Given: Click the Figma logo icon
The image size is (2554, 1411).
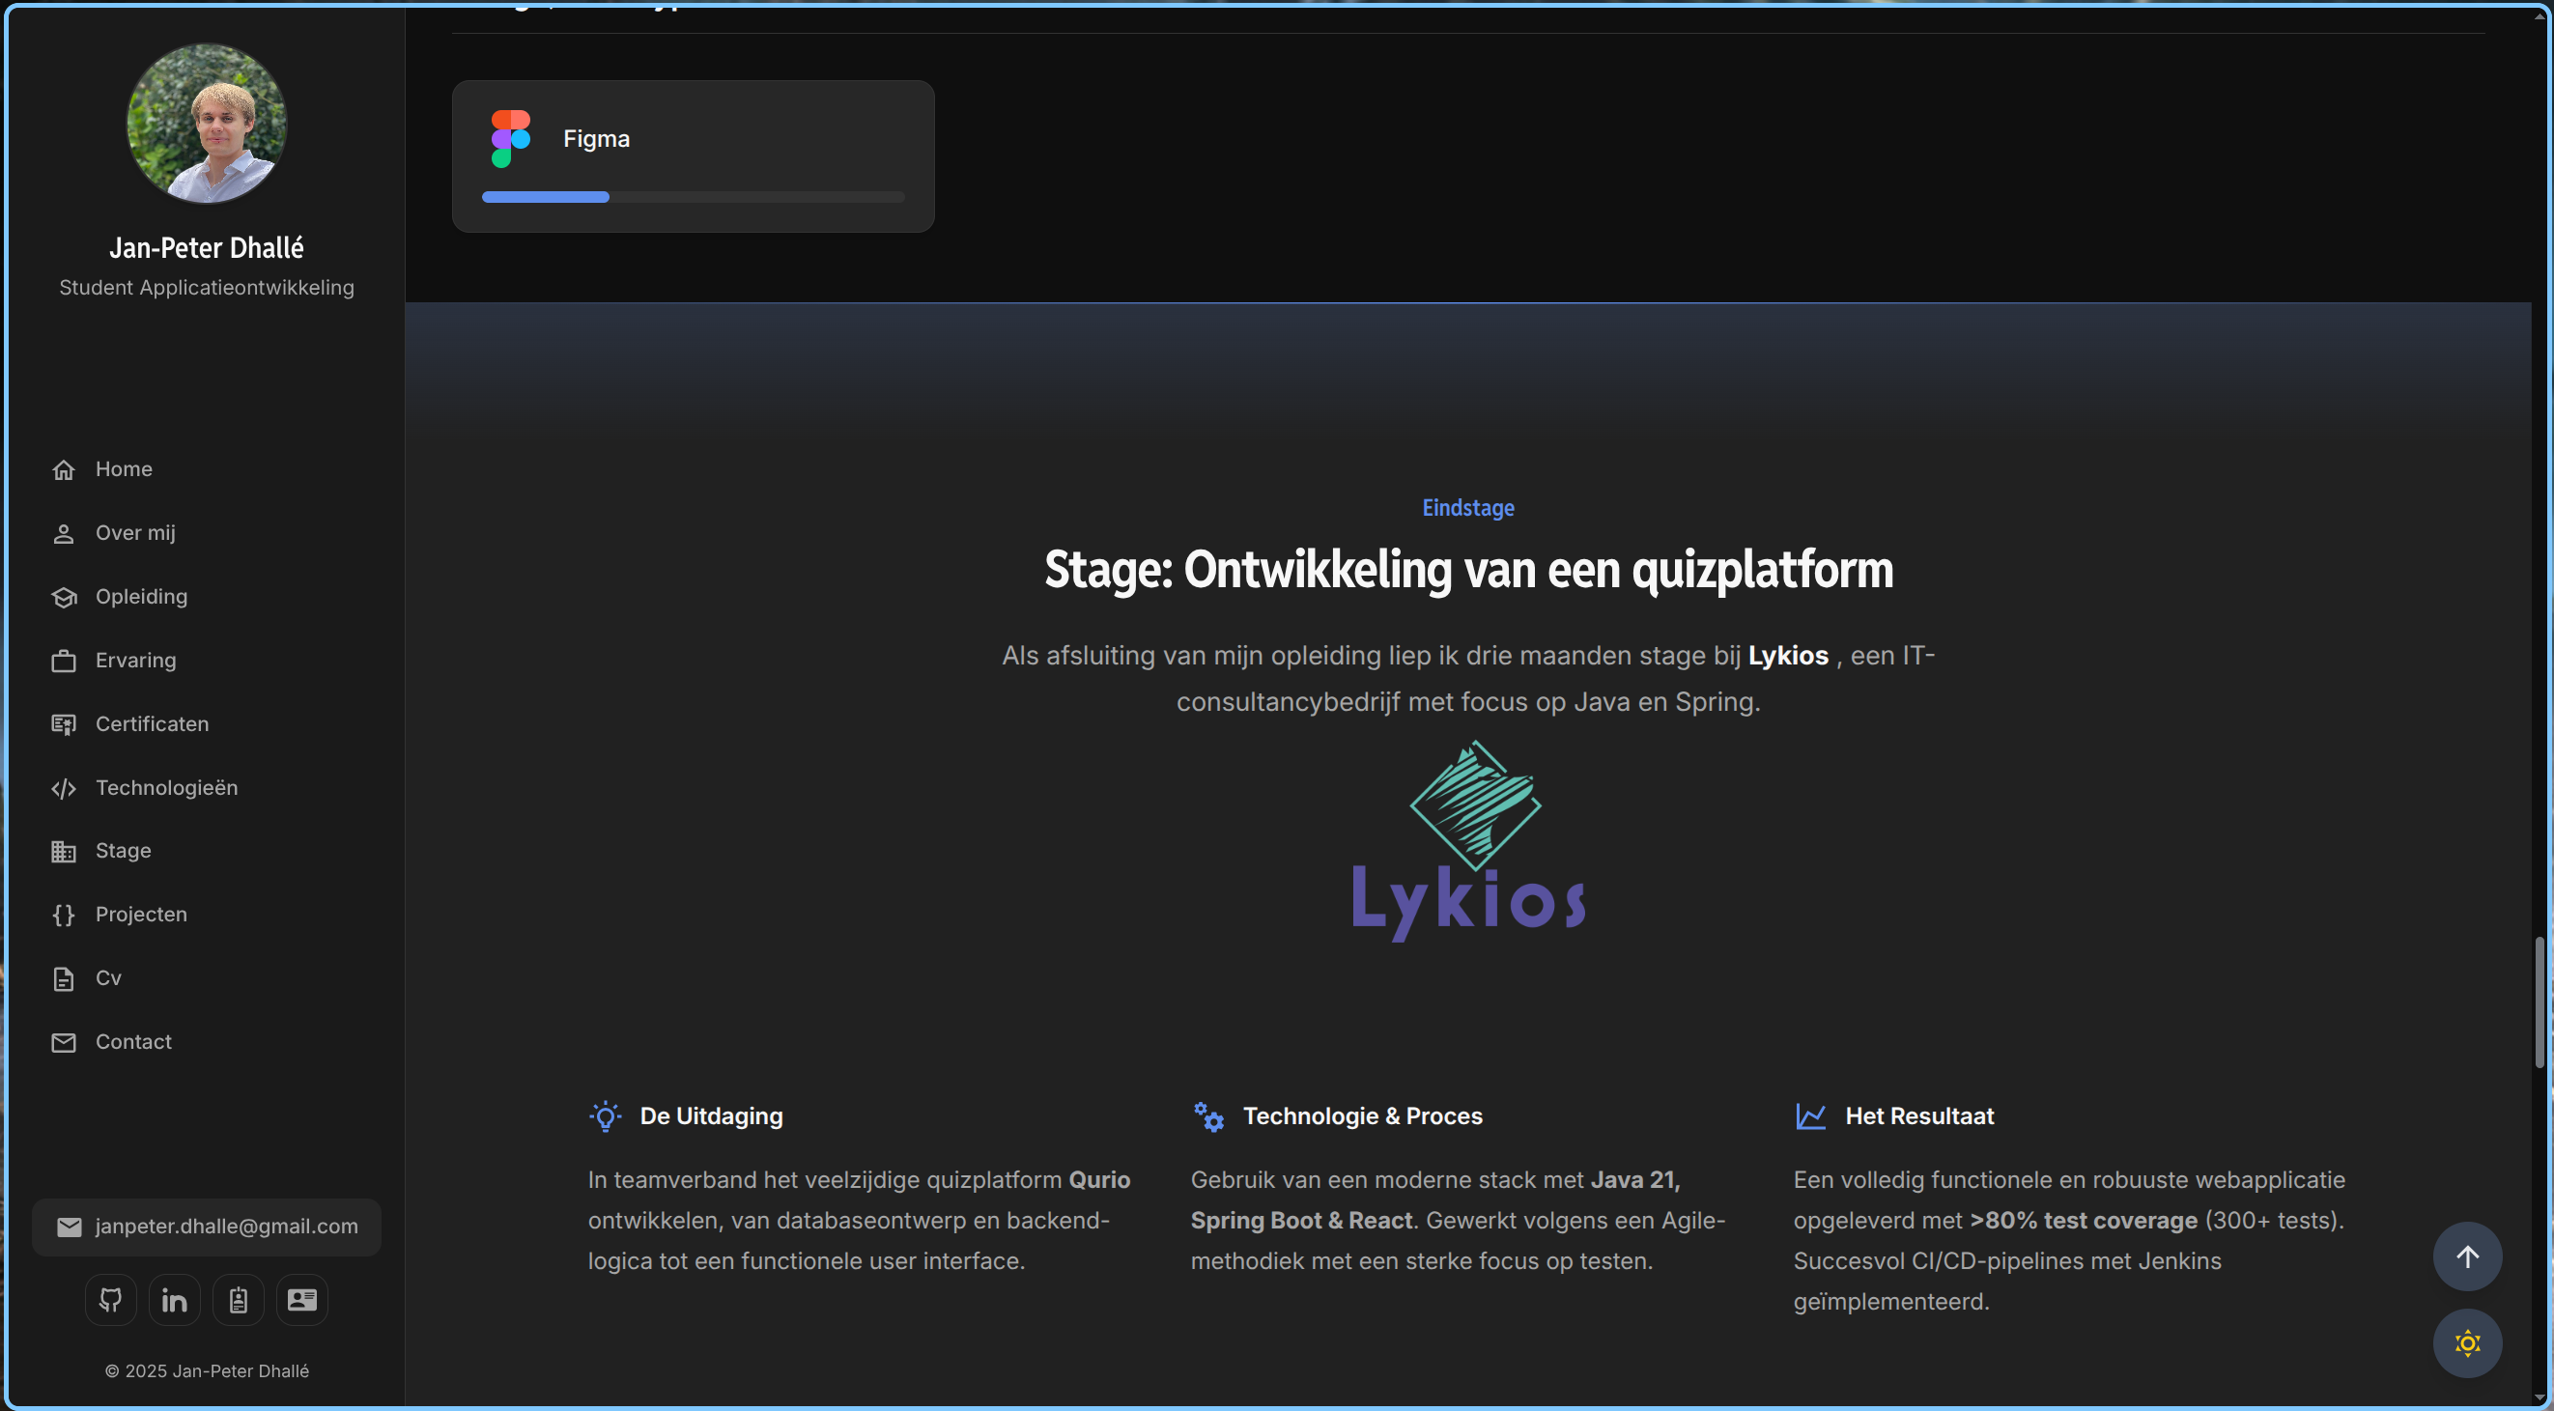Looking at the screenshot, I should (x=511, y=139).
